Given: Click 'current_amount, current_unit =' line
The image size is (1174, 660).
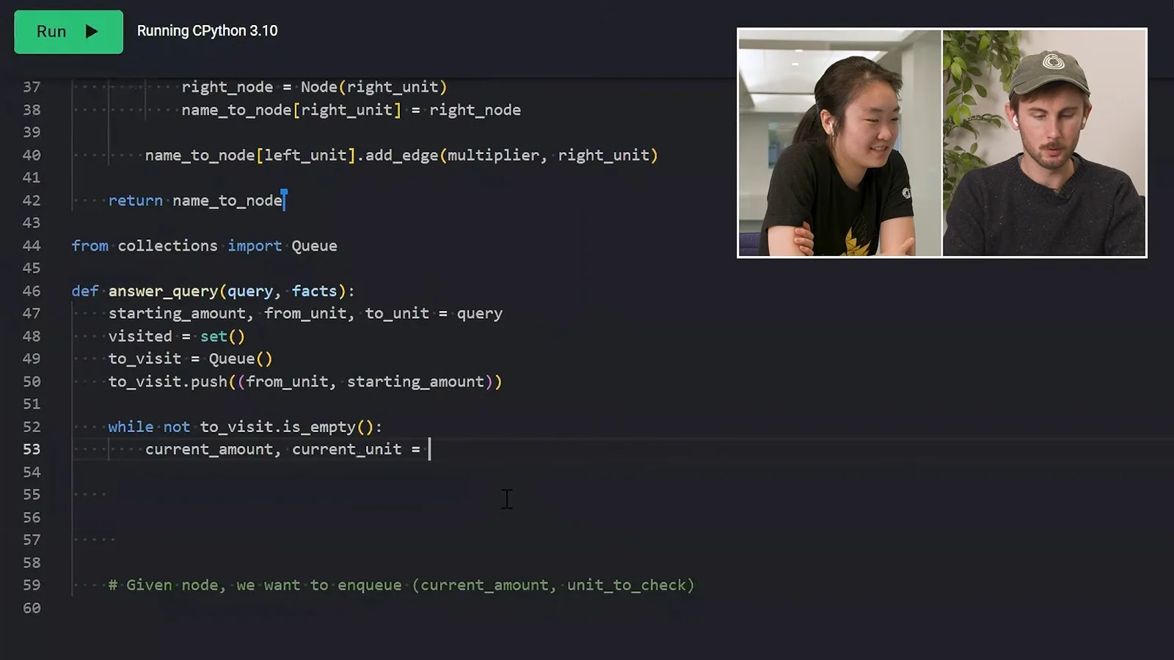Looking at the screenshot, I should tap(282, 449).
